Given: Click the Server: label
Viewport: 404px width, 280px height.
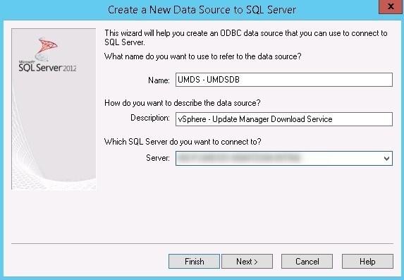Looking at the screenshot, I should point(158,158).
